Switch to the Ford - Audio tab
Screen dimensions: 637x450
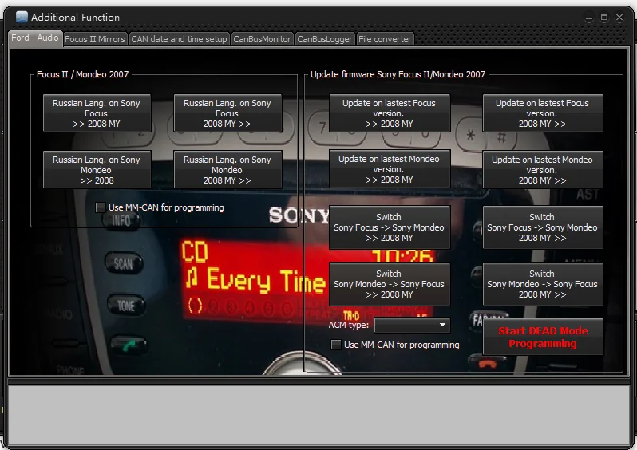click(x=35, y=38)
